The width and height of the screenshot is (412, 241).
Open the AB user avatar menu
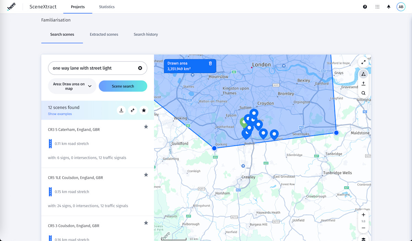pos(401,7)
